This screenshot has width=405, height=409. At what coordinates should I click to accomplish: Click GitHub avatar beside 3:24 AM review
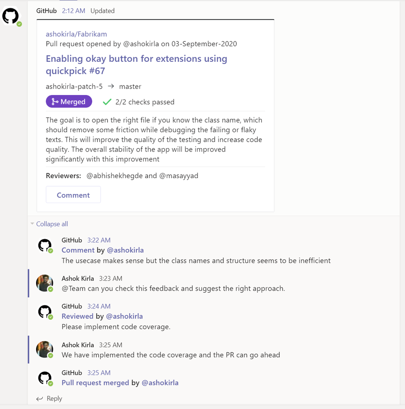click(45, 312)
